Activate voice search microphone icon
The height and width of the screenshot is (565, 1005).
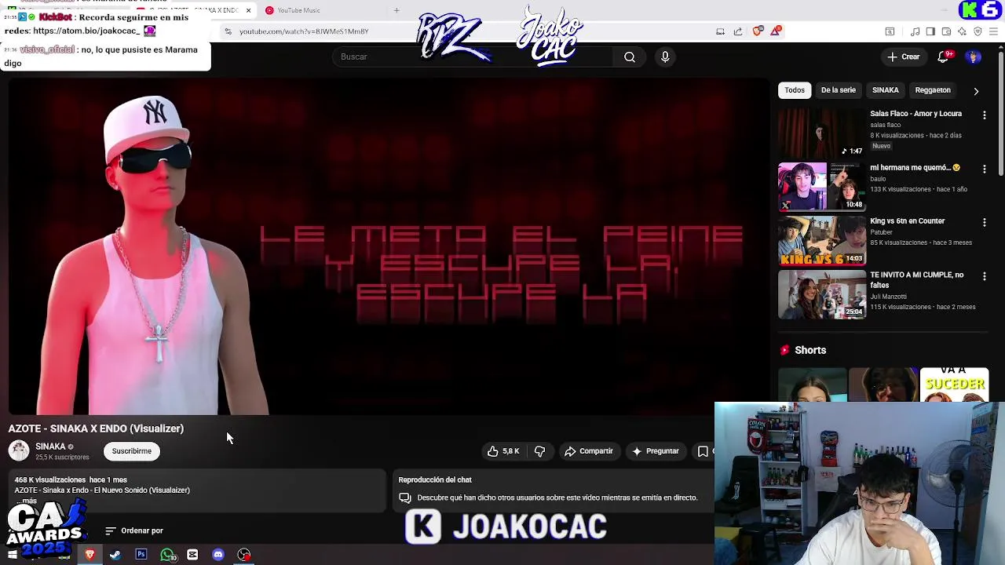(665, 56)
